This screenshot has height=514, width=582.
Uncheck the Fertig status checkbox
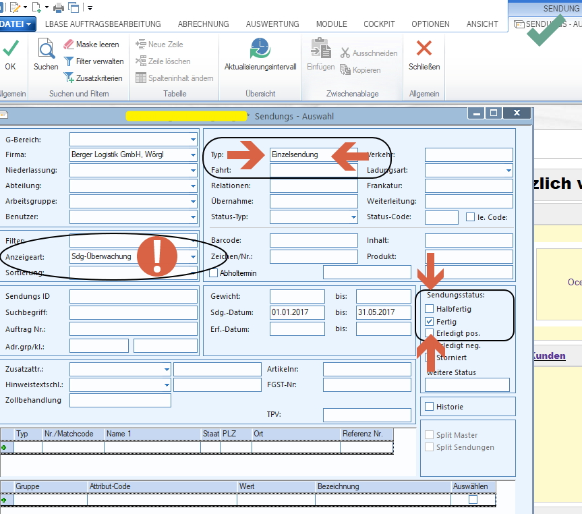tap(429, 321)
